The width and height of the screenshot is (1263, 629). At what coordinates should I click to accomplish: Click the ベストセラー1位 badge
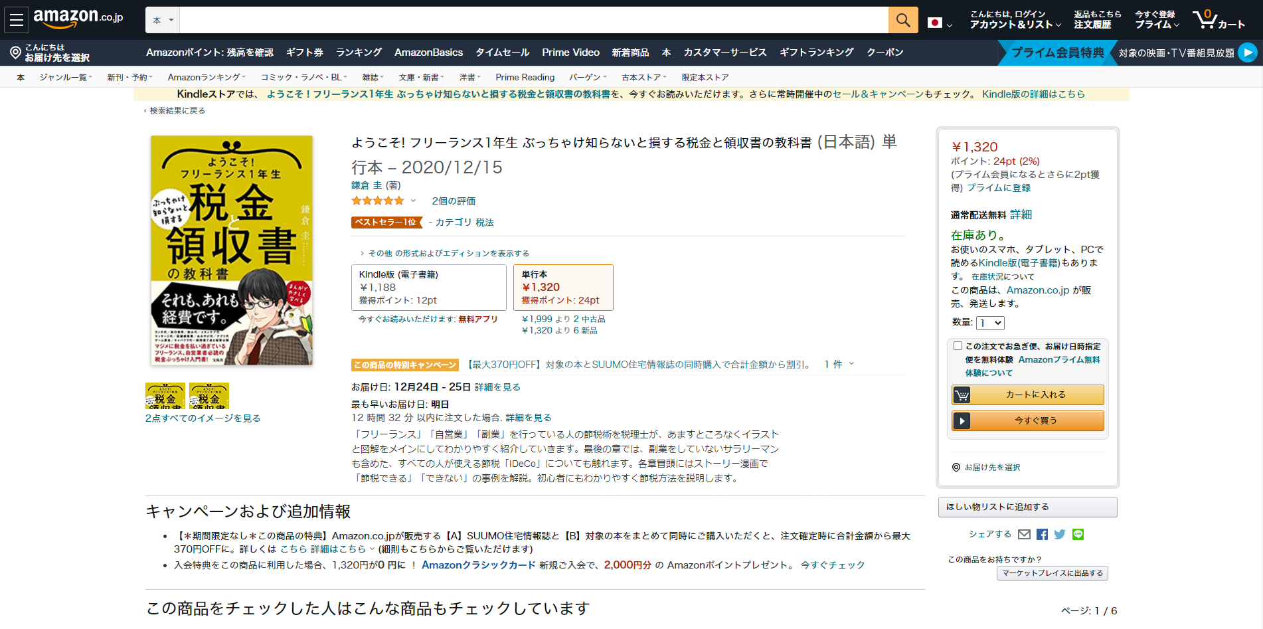(x=387, y=223)
